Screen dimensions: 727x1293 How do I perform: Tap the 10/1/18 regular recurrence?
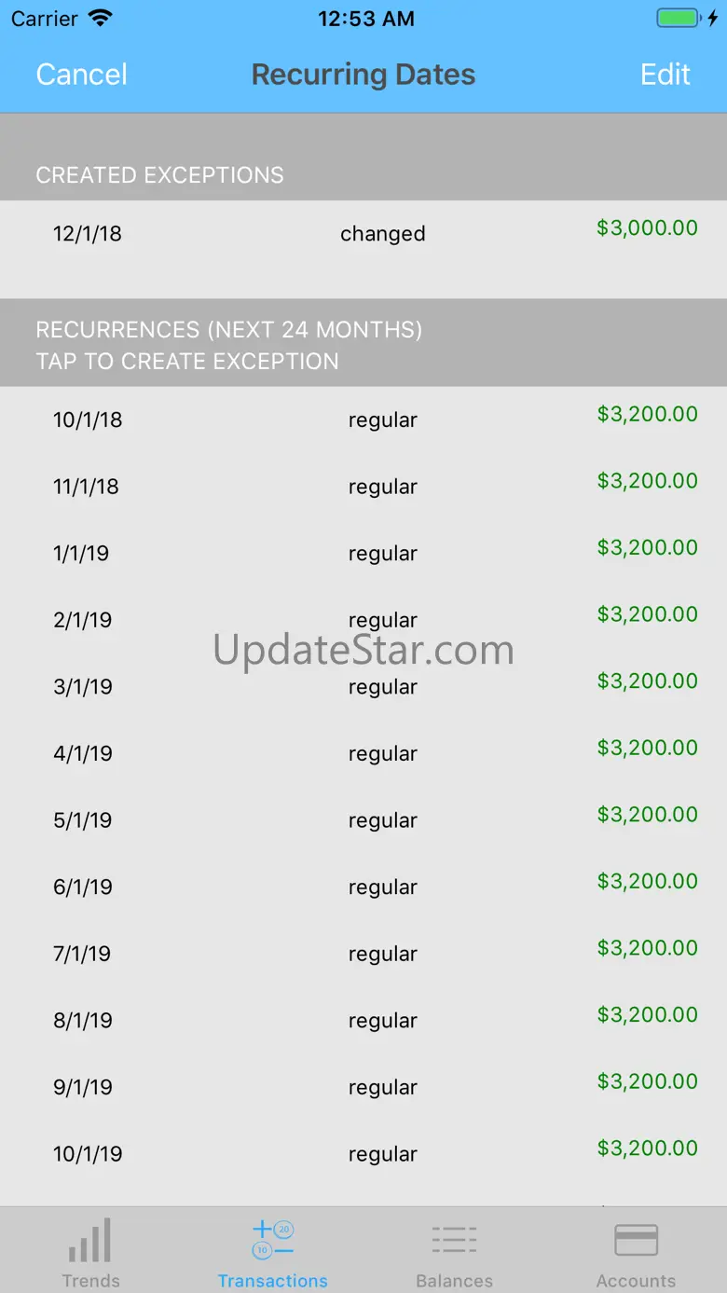(x=363, y=420)
